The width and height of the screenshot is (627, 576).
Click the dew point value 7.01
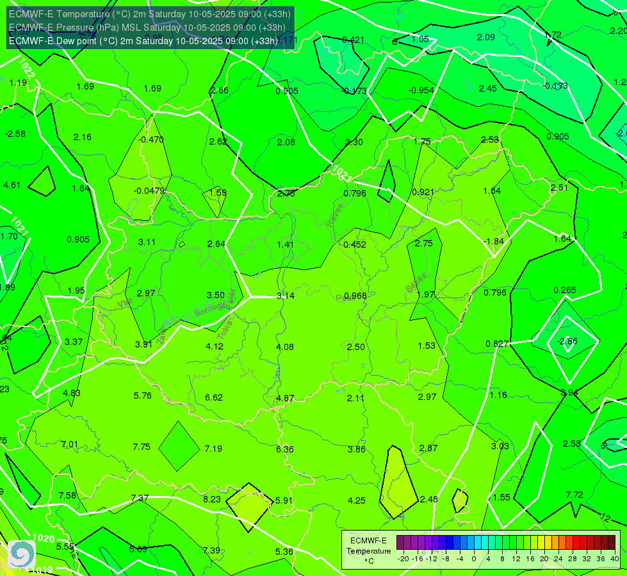pyautogui.click(x=70, y=444)
